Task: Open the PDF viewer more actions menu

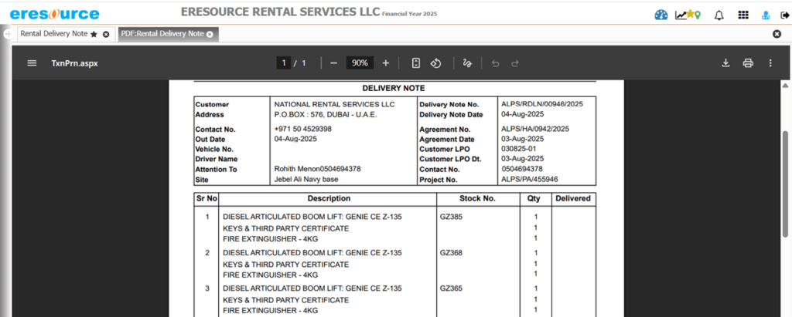Action: point(770,63)
